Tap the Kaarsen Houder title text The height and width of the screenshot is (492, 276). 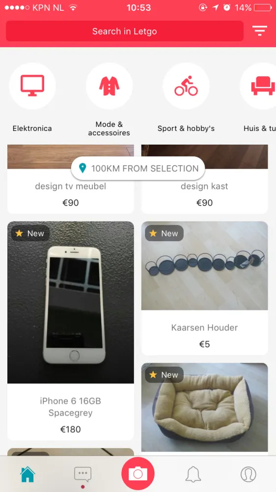click(x=205, y=328)
